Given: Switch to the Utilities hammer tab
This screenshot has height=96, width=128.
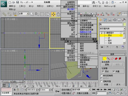Looking at the screenshot, I should coord(124,20).
